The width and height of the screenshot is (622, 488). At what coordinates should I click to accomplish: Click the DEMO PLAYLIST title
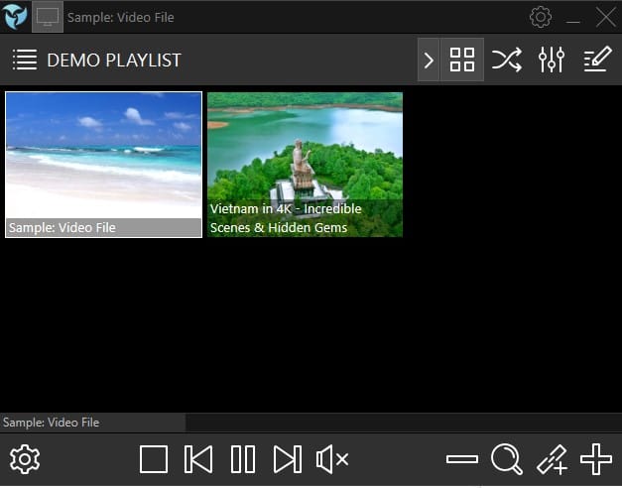click(x=114, y=61)
